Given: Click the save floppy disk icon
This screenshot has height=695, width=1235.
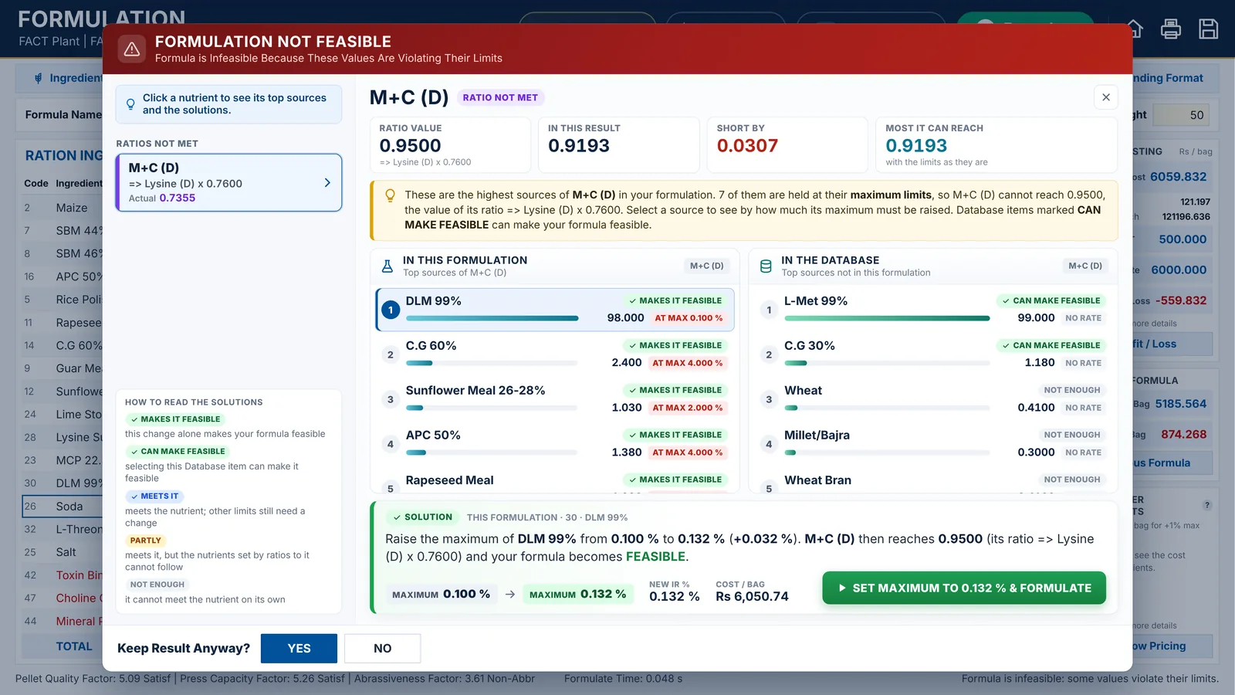Looking at the screenshot, I should 1208,29.
